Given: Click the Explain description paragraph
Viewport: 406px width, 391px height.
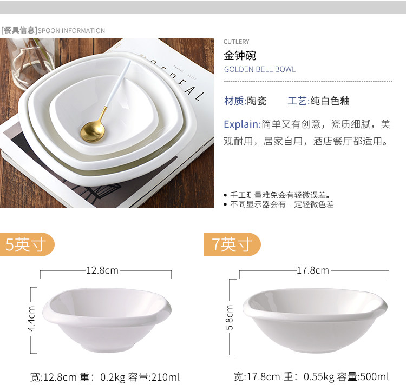Looking at the screenshot, I should [307, 132].
